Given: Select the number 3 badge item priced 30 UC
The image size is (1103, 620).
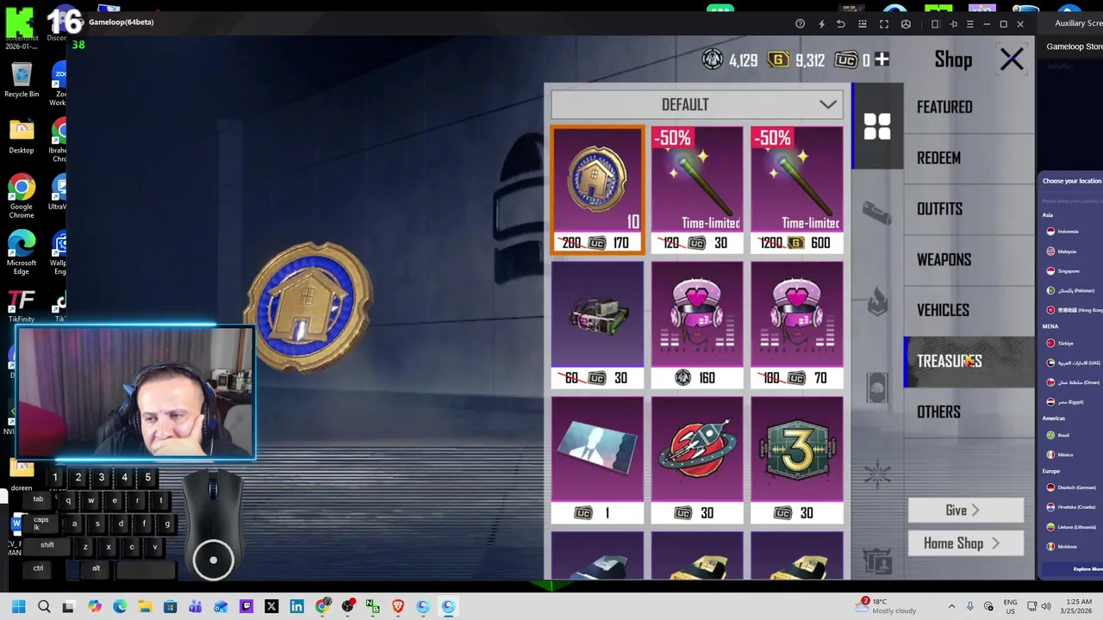Looking at the screenshot, I should click(797, 461).
